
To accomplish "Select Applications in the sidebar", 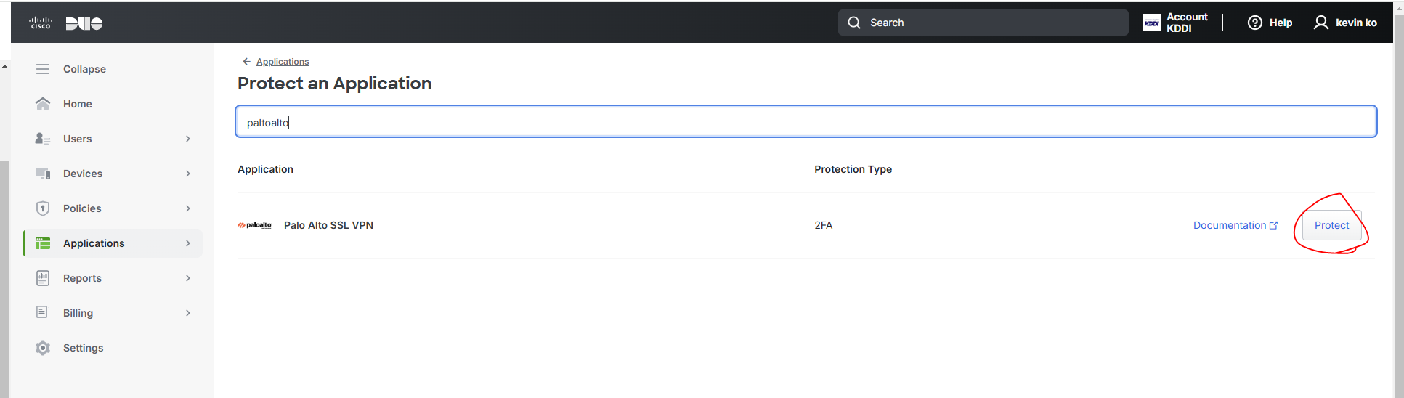I will coord(113,243).
